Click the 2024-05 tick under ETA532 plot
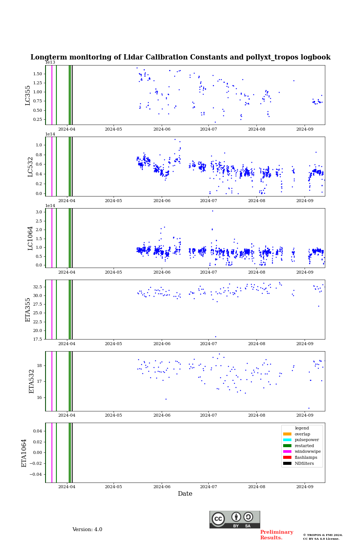Image resolution: width=361 pixels, height=542 pixels. [113, 415]
